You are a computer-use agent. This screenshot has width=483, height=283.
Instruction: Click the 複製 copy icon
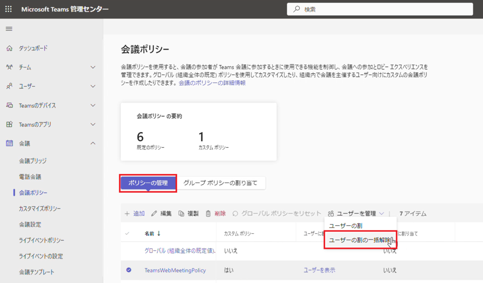point(182,213)
